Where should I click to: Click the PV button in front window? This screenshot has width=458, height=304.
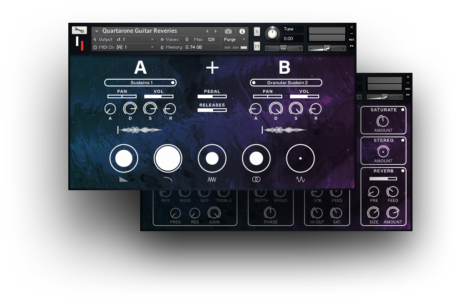351,46
